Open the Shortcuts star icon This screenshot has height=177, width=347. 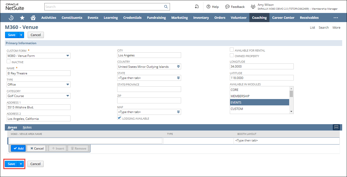click(22, 18)
